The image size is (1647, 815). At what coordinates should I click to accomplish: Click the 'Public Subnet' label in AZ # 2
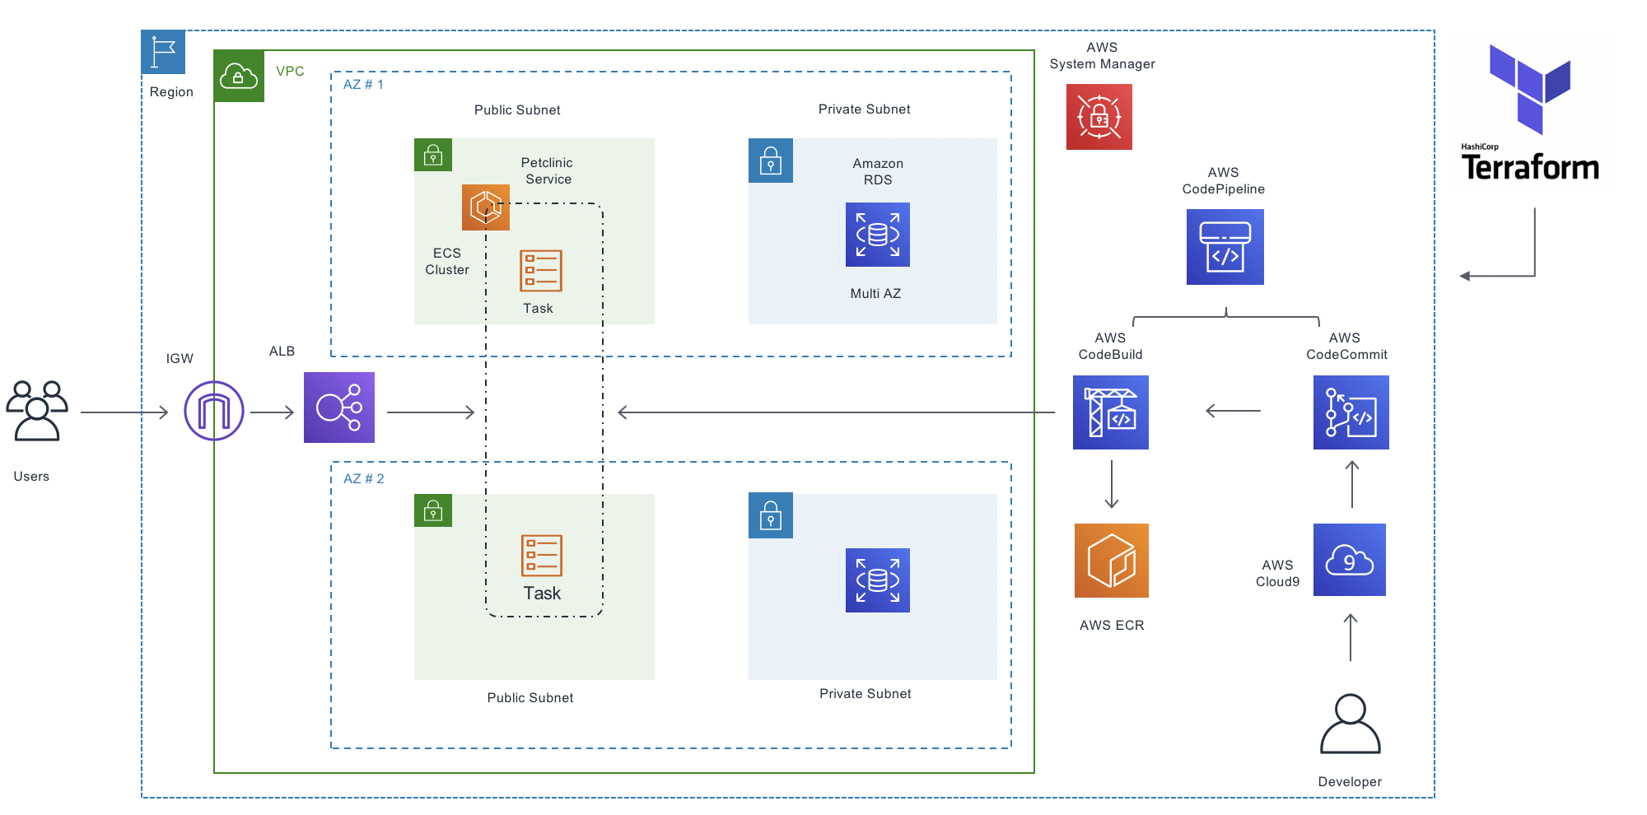pos(530,697)
